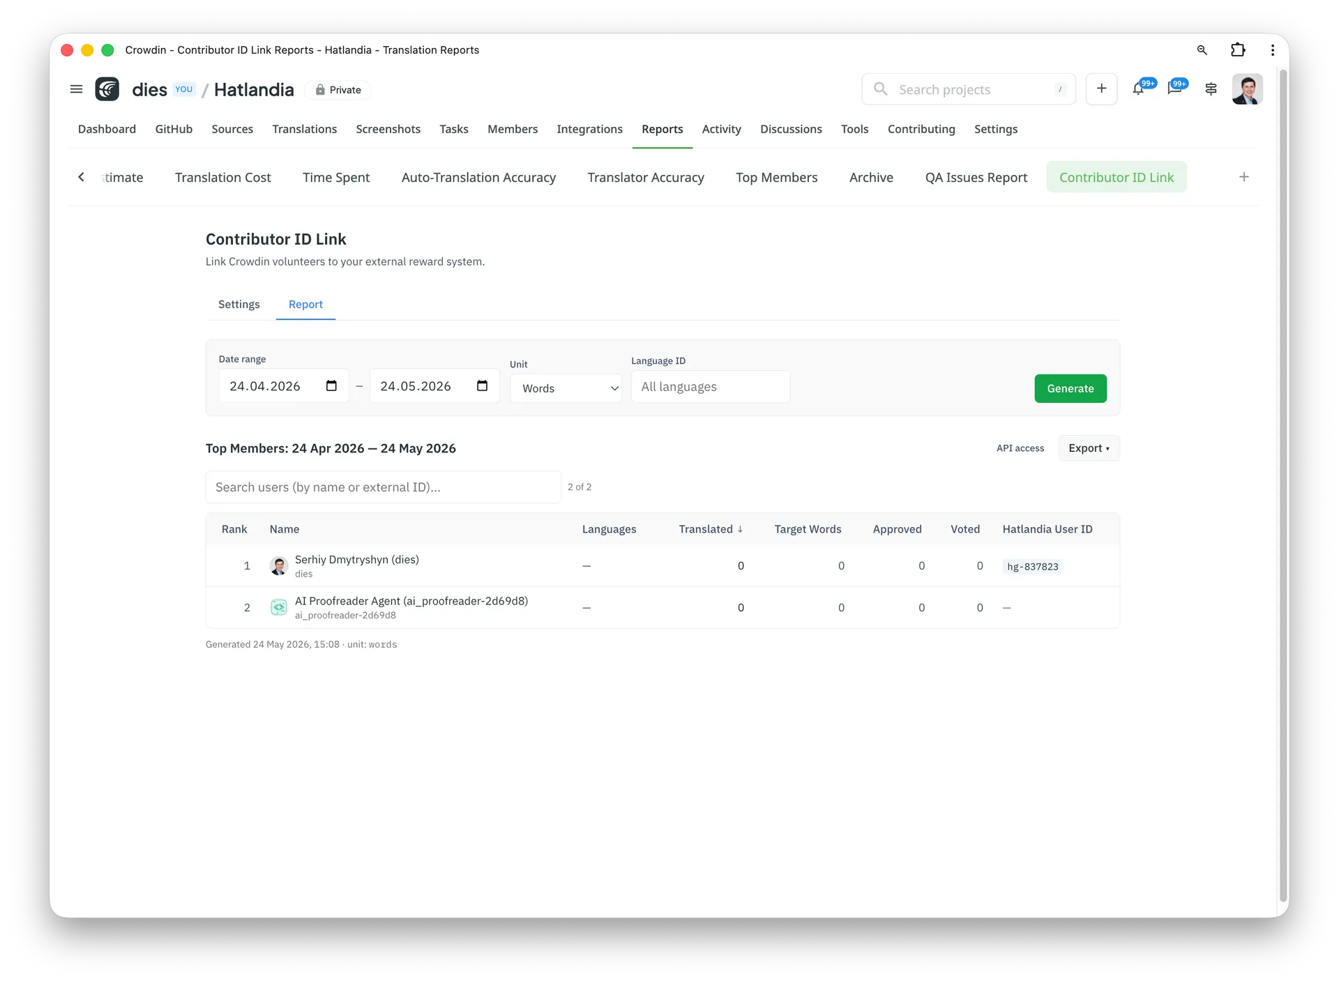The height and width of the screenshot is (983, 1339).
Task: Click the Serhiy Dmytryshyn (dies) name
Action: point(357,560)
